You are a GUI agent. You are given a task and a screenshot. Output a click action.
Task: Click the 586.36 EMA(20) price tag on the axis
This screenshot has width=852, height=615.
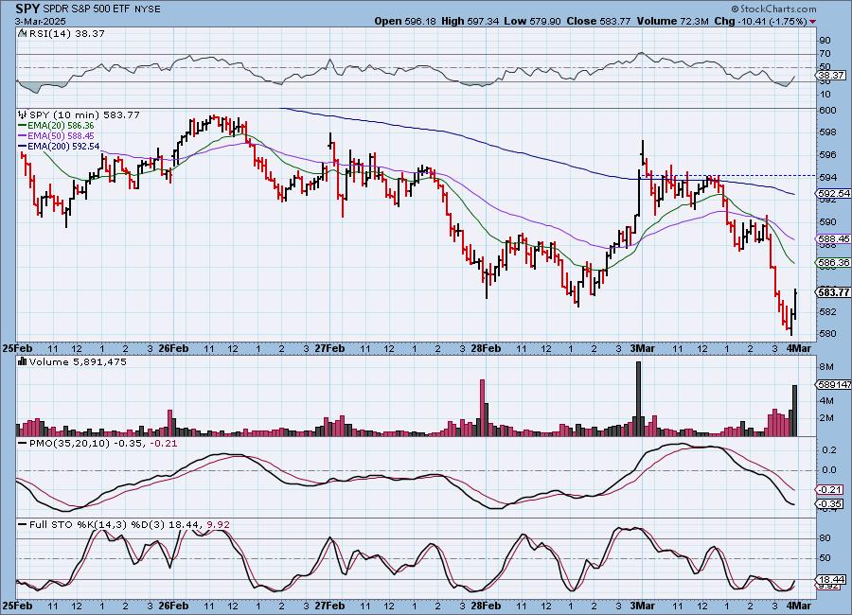pos(833,262)
